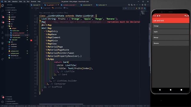The image size is (191, 107).
Task: Stop the debug session
Action: (x=142, y=8)
